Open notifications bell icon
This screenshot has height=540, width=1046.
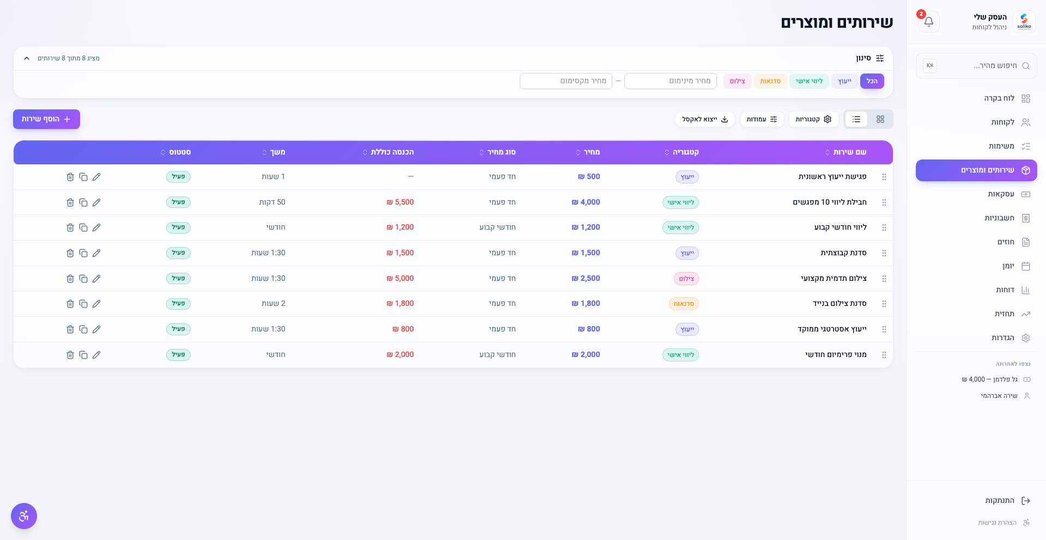tap(929, 22)
